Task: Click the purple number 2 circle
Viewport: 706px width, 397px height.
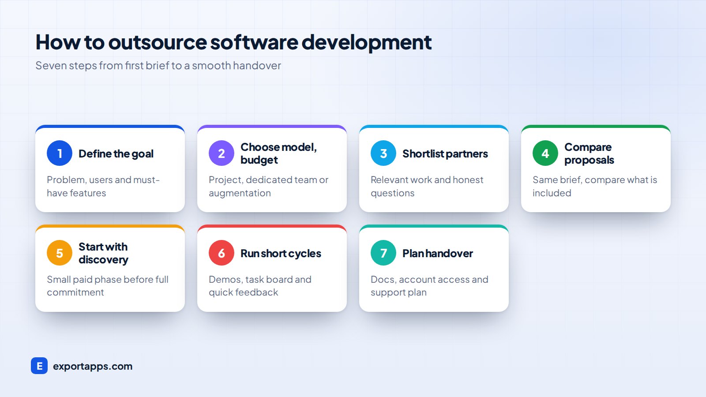Action: coord(222,153)
